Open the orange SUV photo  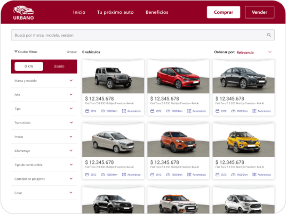click(178, 140)
